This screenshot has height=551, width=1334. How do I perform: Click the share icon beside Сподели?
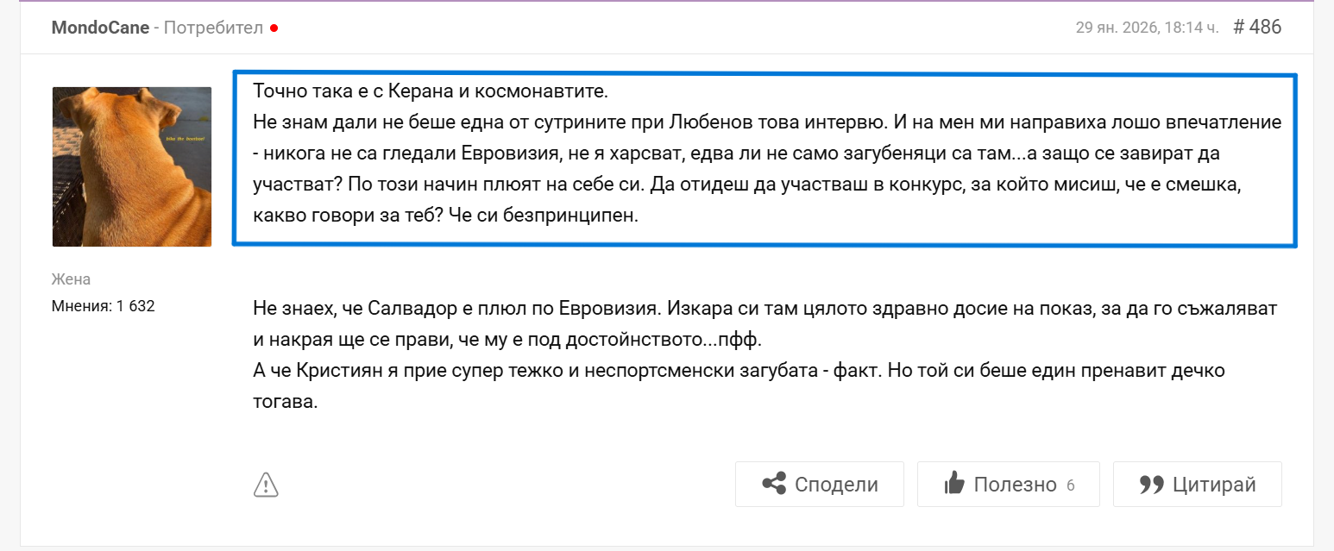[x=774, y=484]
